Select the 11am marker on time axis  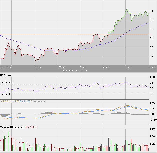(38, 67)
